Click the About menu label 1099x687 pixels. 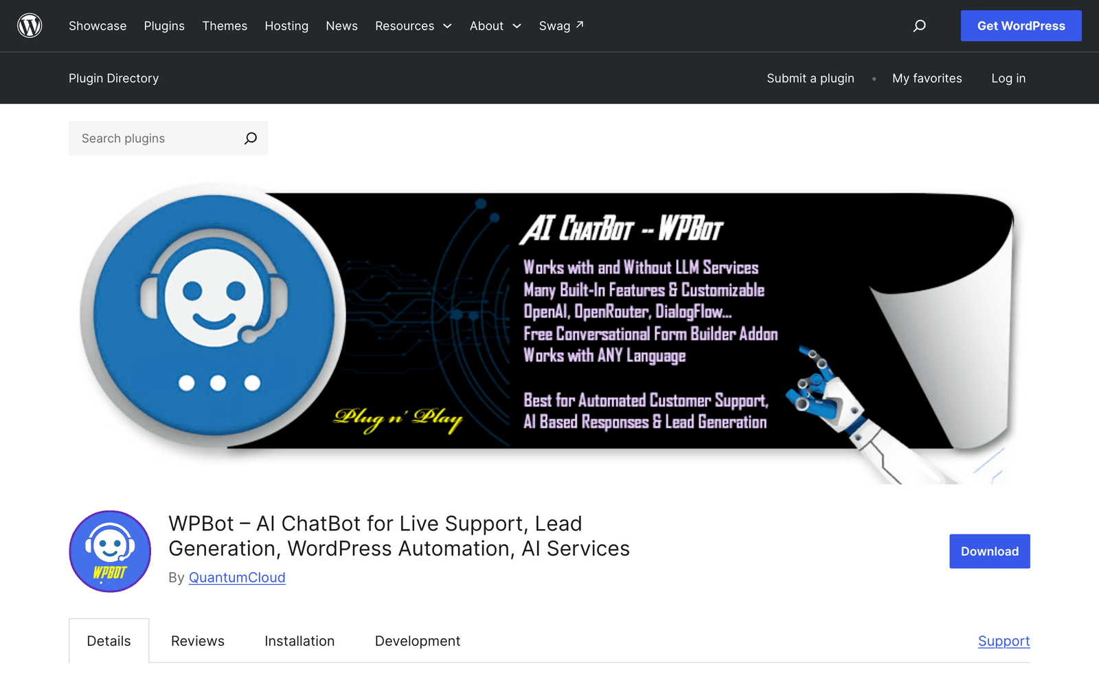click(x=486, y=25)
